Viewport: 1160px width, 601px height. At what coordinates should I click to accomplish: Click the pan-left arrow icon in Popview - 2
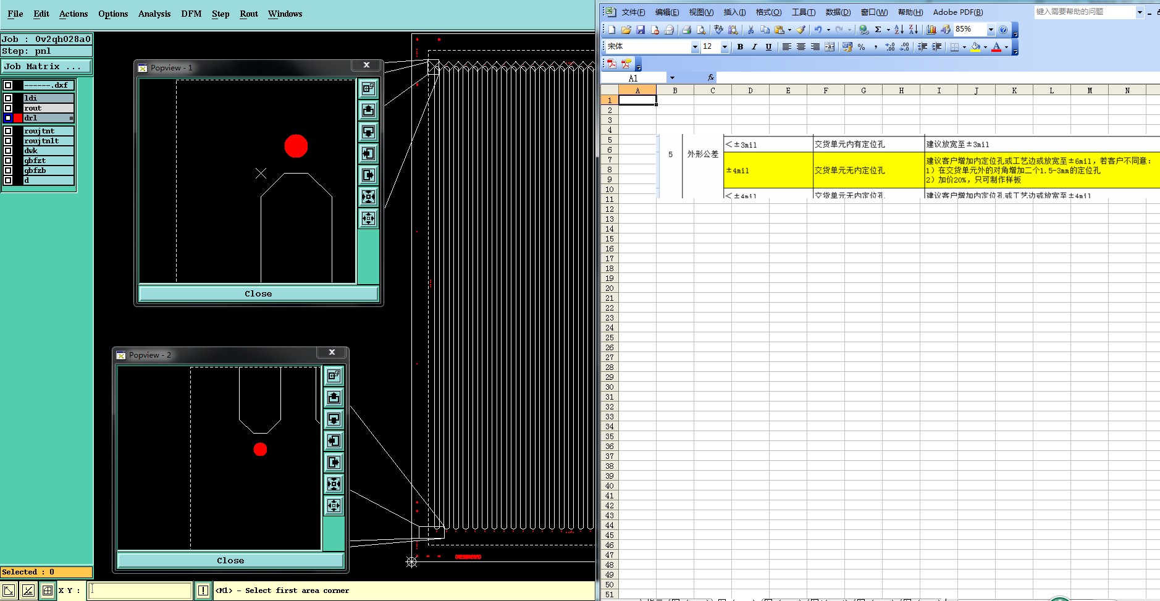click(334, 441)
